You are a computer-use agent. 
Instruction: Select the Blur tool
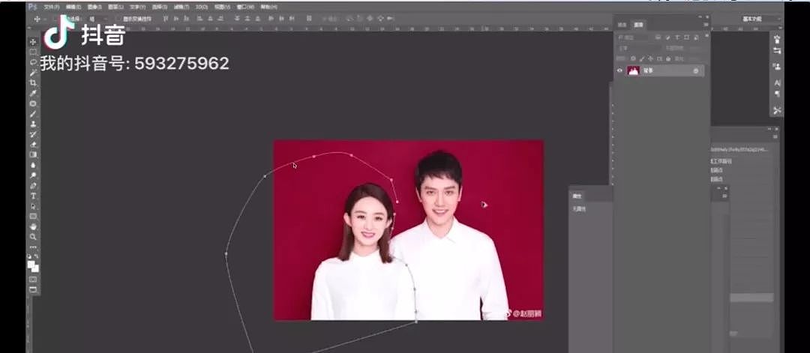[x=33, y=165]
